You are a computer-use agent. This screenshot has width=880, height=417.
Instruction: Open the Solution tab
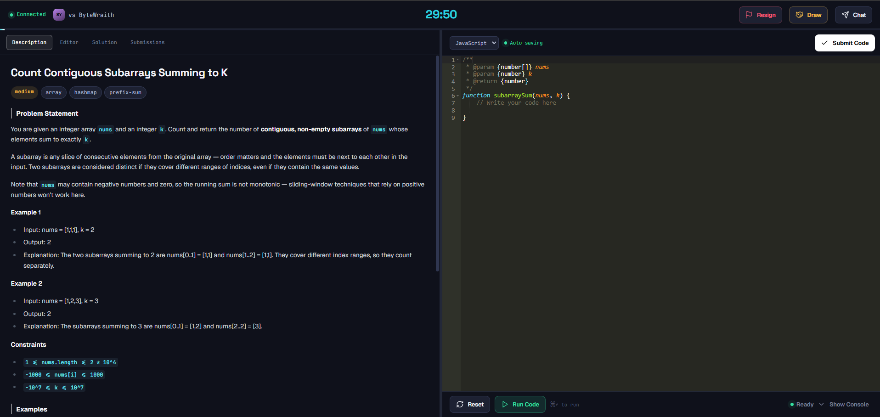(105, 42)
